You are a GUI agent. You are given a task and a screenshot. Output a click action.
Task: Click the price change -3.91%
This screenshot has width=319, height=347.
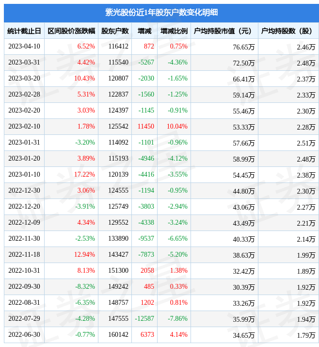(85, 206)
